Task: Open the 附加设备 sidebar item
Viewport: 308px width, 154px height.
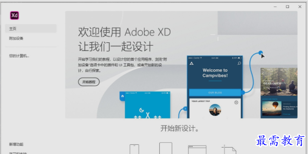Action: [x=16, y=38]
